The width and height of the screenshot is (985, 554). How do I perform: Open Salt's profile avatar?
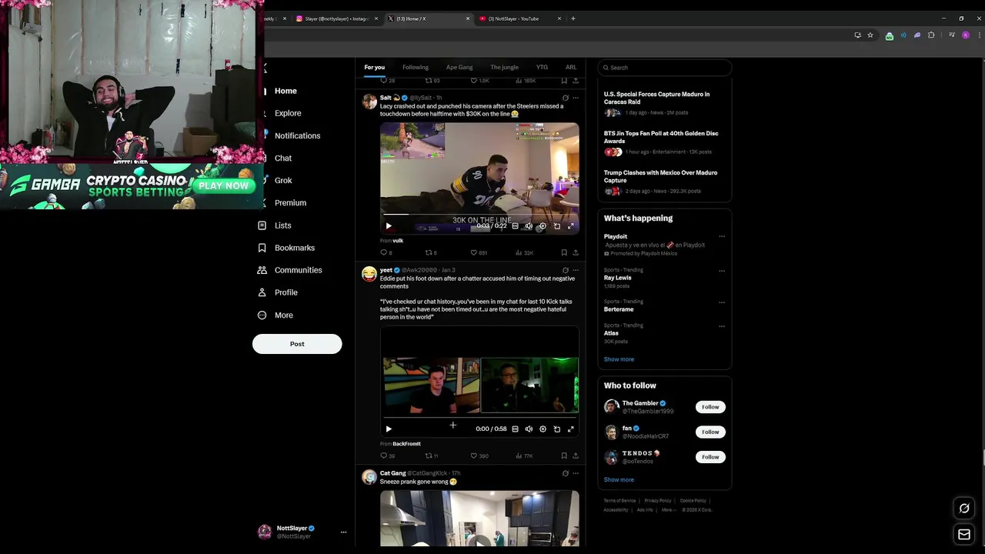click(369, 101)
